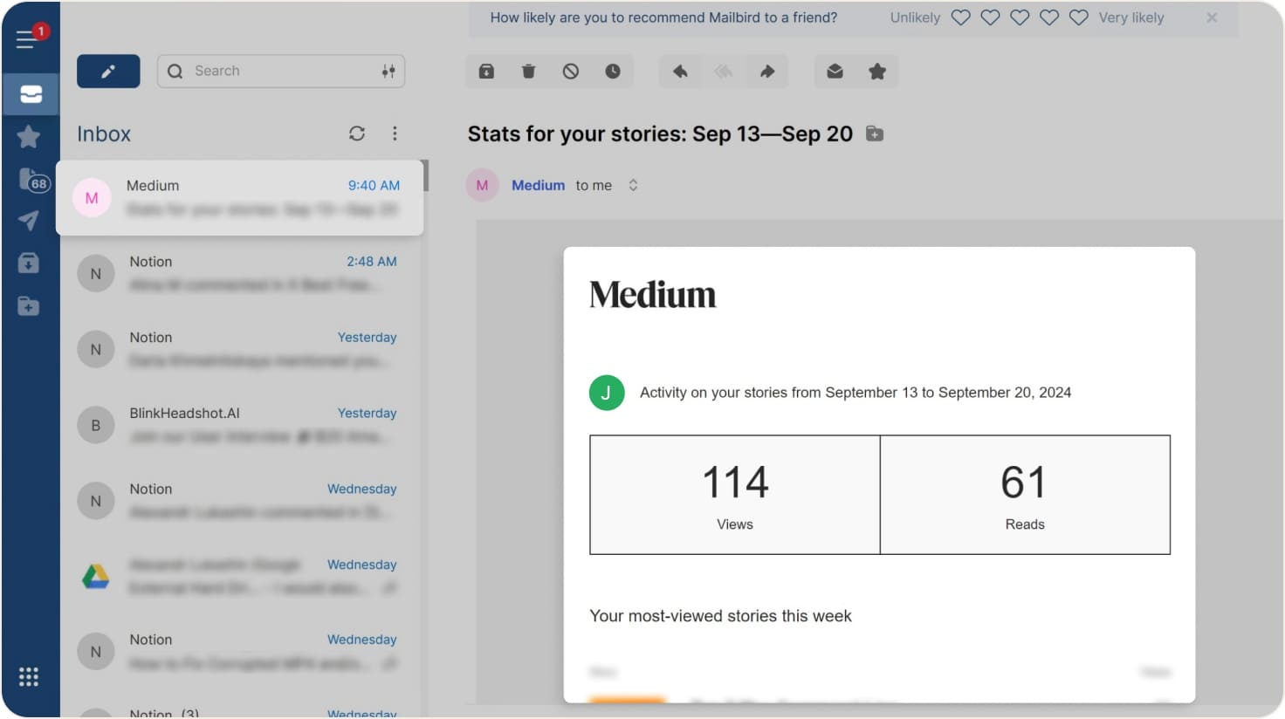This screenshot has height=719, width=1285.
Task: Expand the 'to me' recipient details
Action: [x=633, y=185]
